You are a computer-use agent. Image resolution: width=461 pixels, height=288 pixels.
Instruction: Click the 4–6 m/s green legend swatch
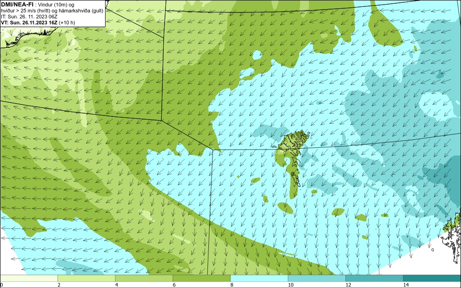(x=144, y=278)
